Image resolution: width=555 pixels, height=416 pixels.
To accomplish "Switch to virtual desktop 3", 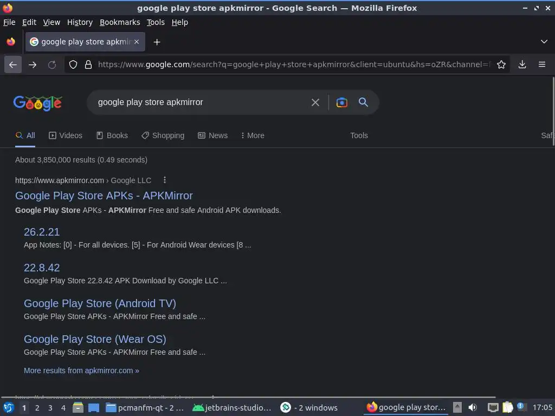I will pos(50,408).
